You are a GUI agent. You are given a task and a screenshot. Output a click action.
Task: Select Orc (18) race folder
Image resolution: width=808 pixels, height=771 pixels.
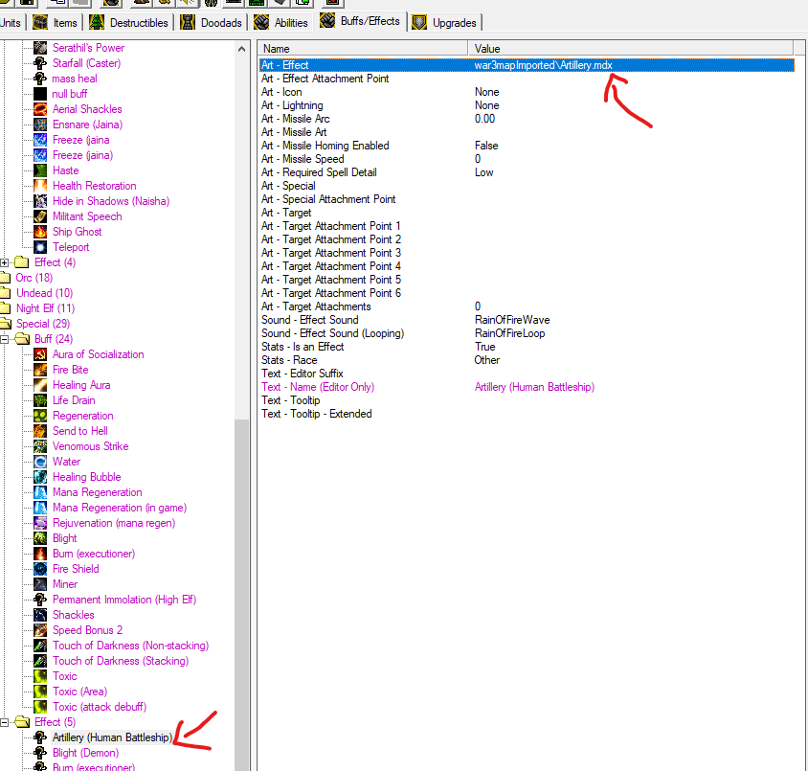tap(34, 278)
